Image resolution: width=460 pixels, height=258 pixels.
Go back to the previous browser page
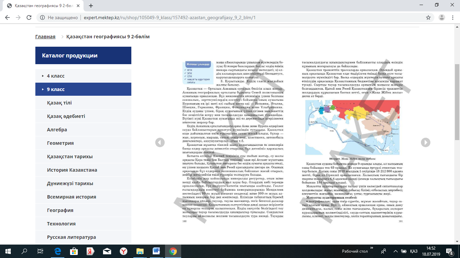pyautogui.click(x=8, y=17)
